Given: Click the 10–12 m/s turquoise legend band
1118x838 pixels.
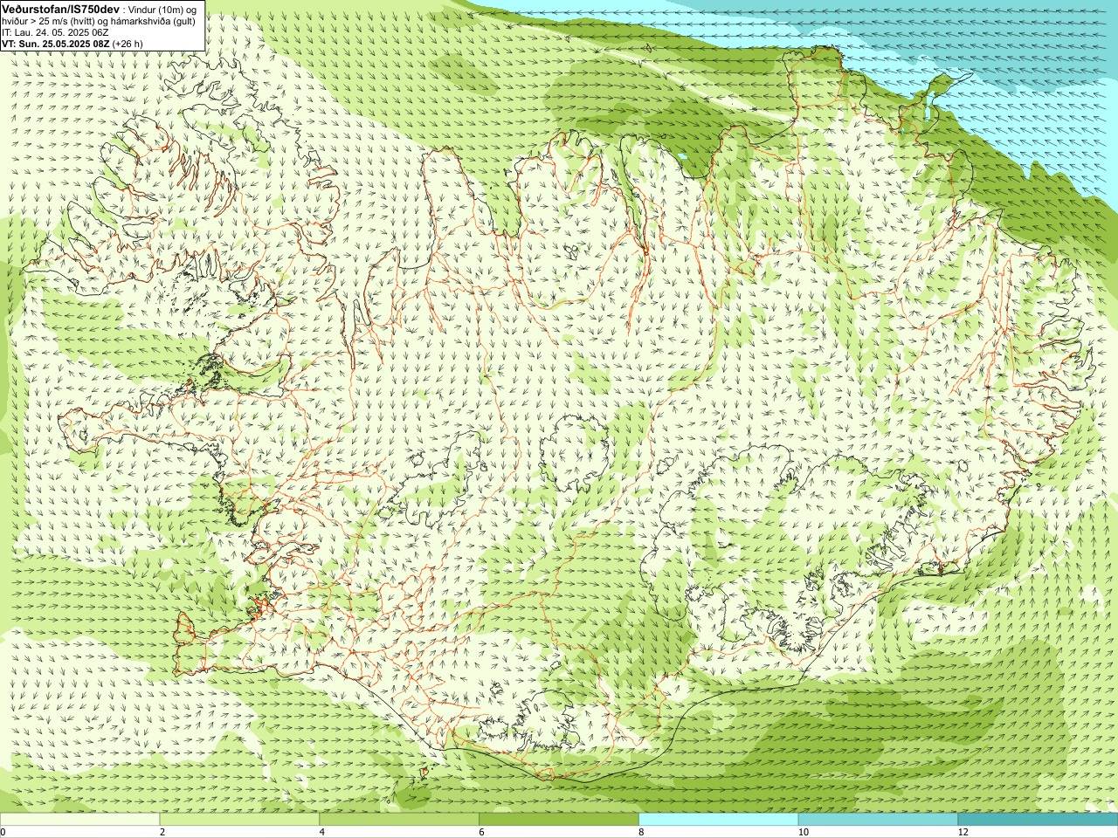Looking at the screenshot, I should [x=878, y=820].
